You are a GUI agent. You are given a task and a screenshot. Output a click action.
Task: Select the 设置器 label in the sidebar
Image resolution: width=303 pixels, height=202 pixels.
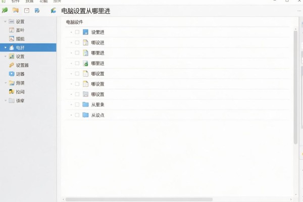coord(22,65)
